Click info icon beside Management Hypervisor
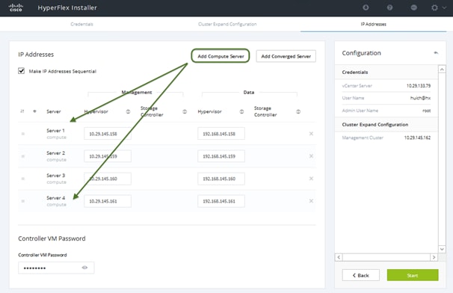Image resolution: width=453 pixels, height=293 pixels. click(x=128, y=111)
